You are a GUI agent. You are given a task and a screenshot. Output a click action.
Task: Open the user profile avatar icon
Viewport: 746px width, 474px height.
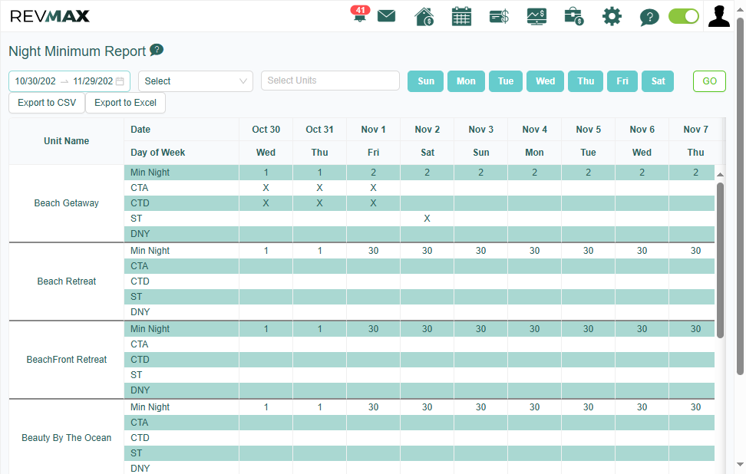coord(719,16)
